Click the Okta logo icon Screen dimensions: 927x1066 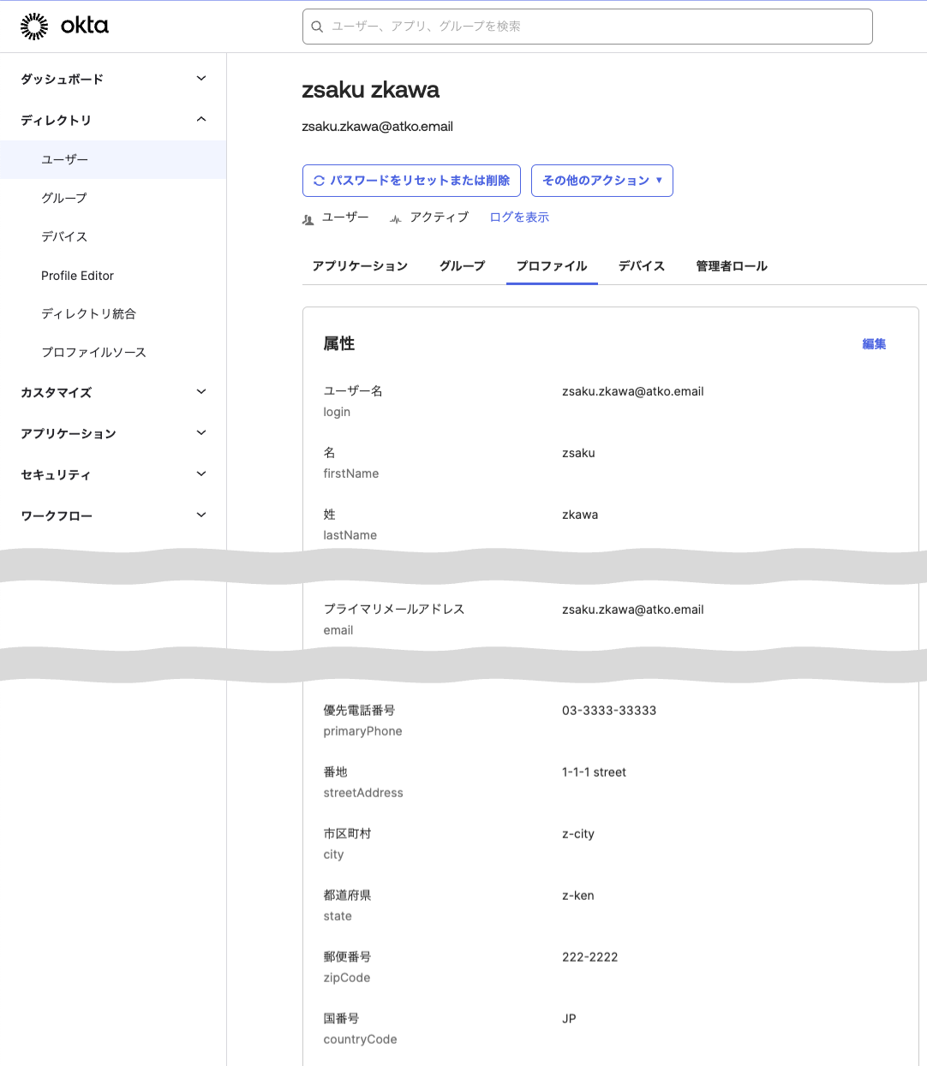click(34, 27)
